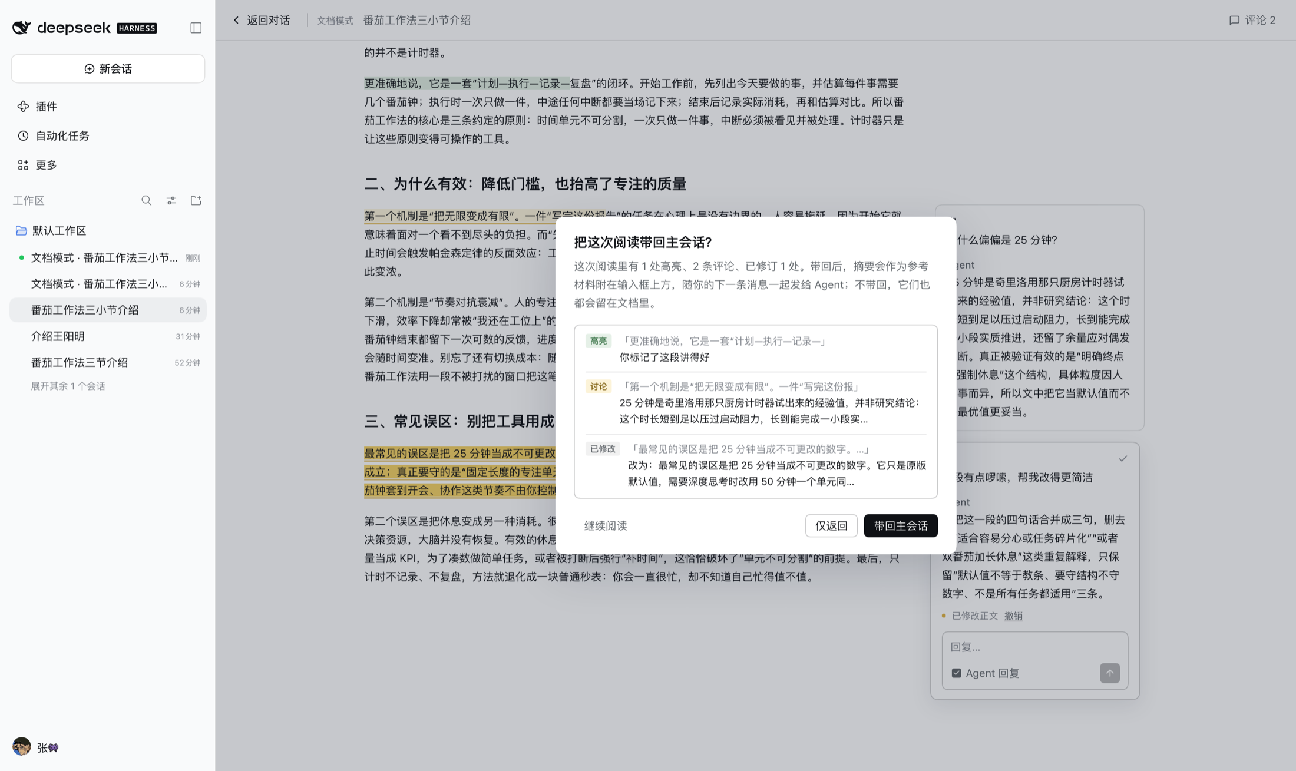Select 讨论 summary item in dialog

756,403
